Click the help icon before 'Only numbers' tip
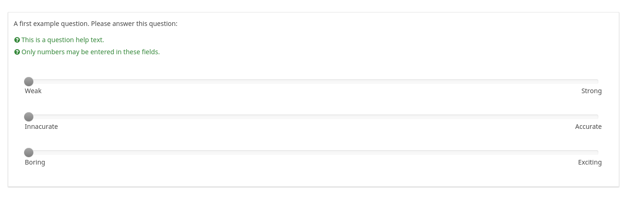This screenshot has height=197, width=628. 17,52
